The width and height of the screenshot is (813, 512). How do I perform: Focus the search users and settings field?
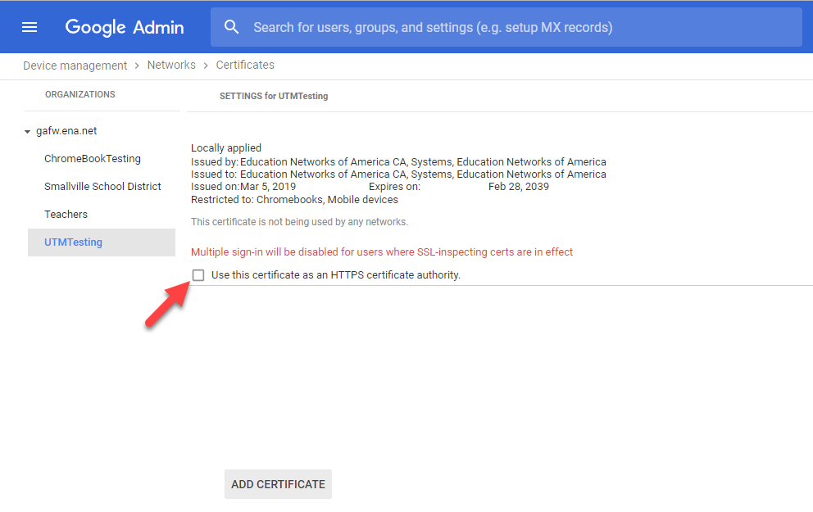(x=506, y=27)
